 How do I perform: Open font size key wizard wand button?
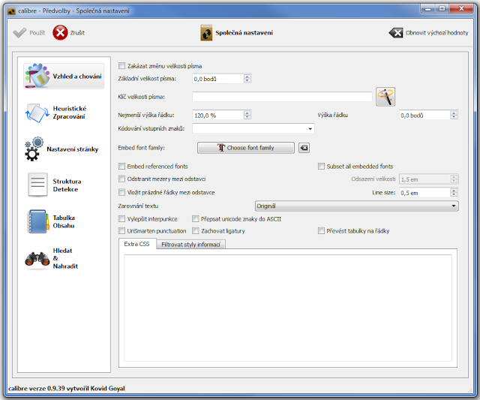(x=385, y=97)
